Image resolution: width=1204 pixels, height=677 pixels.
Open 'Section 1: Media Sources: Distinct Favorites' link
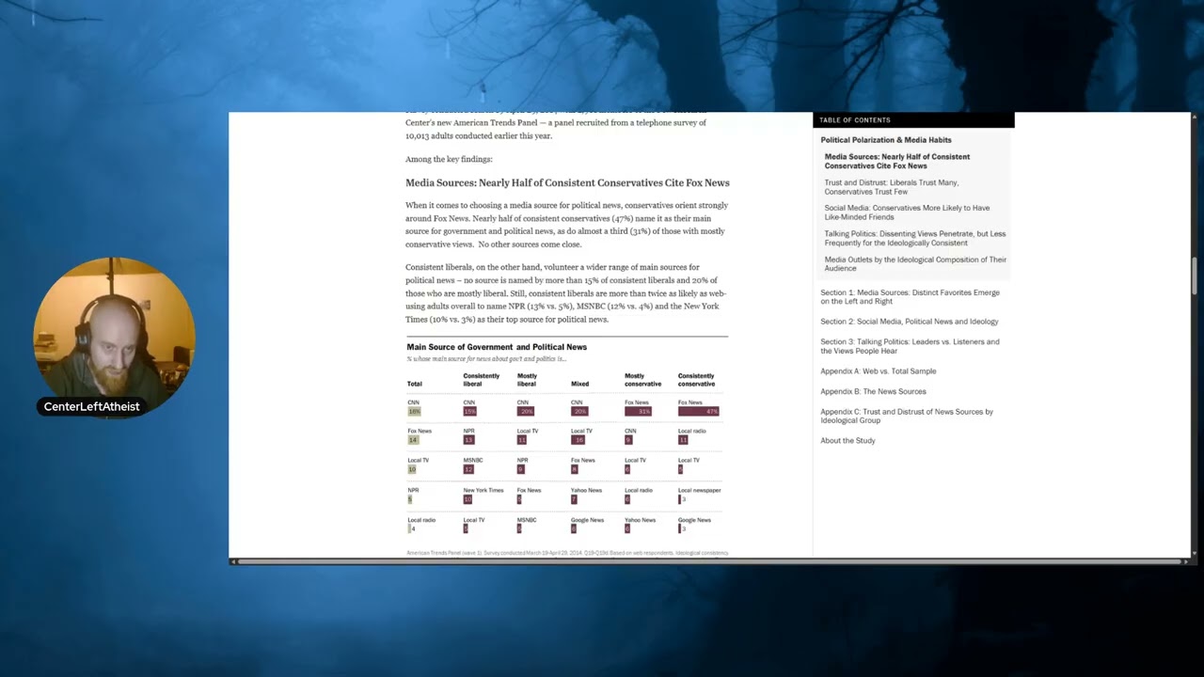point(910,297)
